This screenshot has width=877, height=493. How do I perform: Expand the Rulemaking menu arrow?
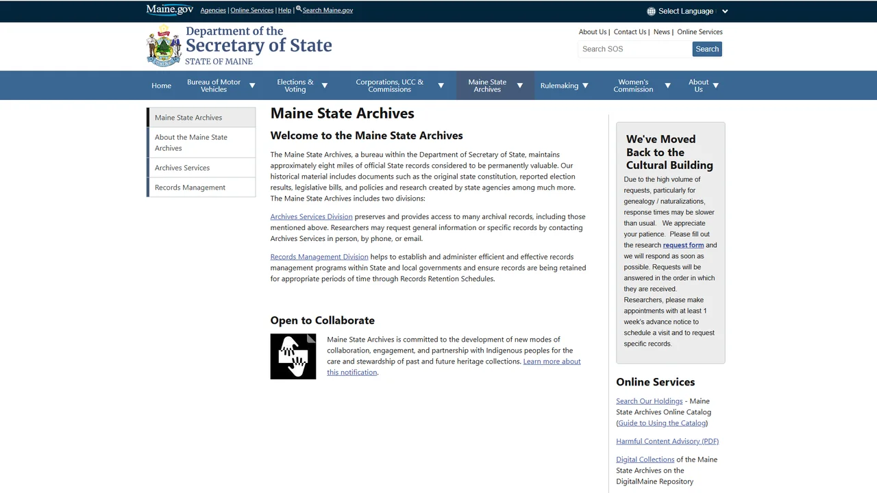point(585,86)
